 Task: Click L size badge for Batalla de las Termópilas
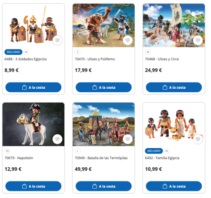(78, 151)
